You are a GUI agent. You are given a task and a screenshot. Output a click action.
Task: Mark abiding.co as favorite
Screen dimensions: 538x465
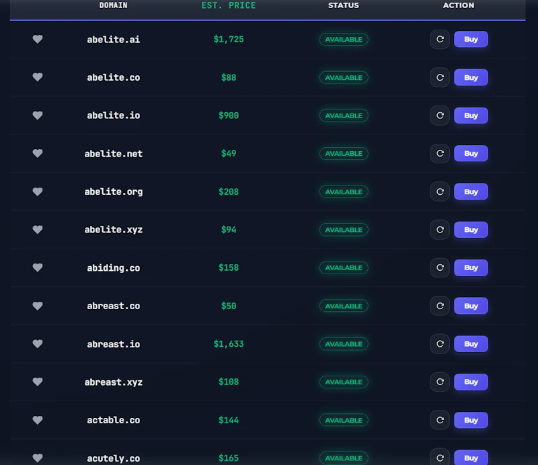pos(38,267)
